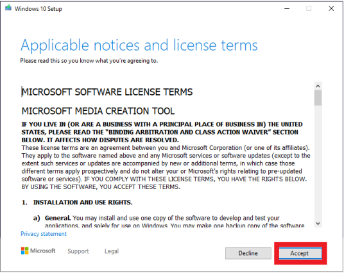344x273 pixels.
Task: Click the 'BY USING THE SOFTWARE' line
Action: click(101, 187)
